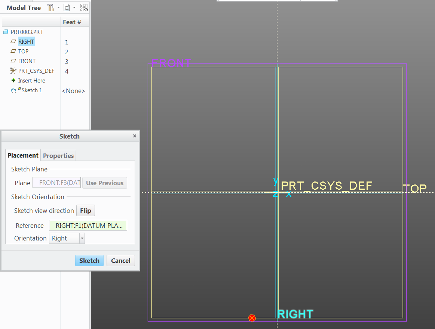The width and height of the screenshot is (435, 329).
Task: Click Model Tree filter visibility icon
Action: (x=84, y=7)
